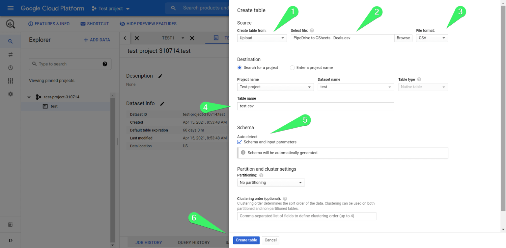This screenshot has width=506, height=248.
Task: Select the SQL workspace search icon
Action: coord(10,41)
